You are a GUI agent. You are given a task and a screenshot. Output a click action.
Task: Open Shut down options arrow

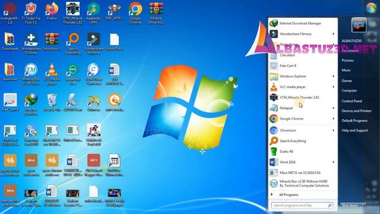click(x=362, y=205)
